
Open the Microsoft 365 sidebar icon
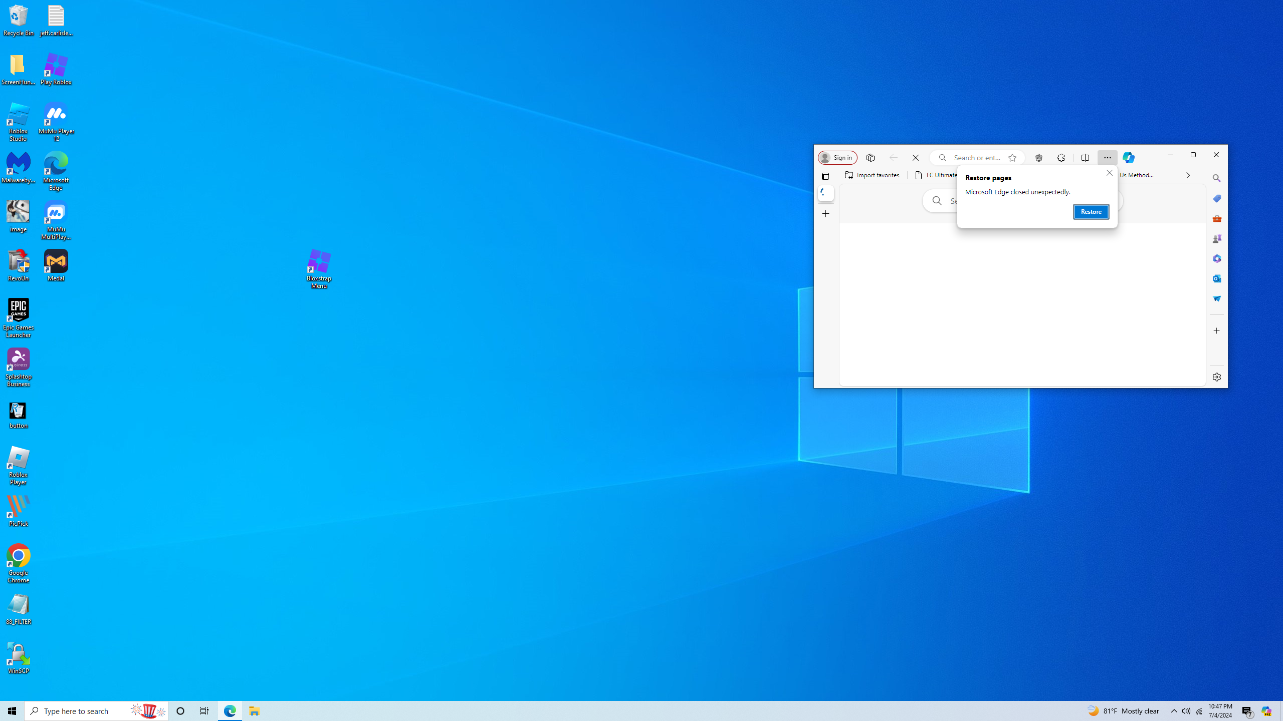coord(1216,258)
